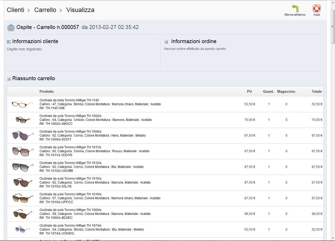Select 'Occhiale da sole Tommy Hilfiger TH 1074/s' name

(70, 226)
